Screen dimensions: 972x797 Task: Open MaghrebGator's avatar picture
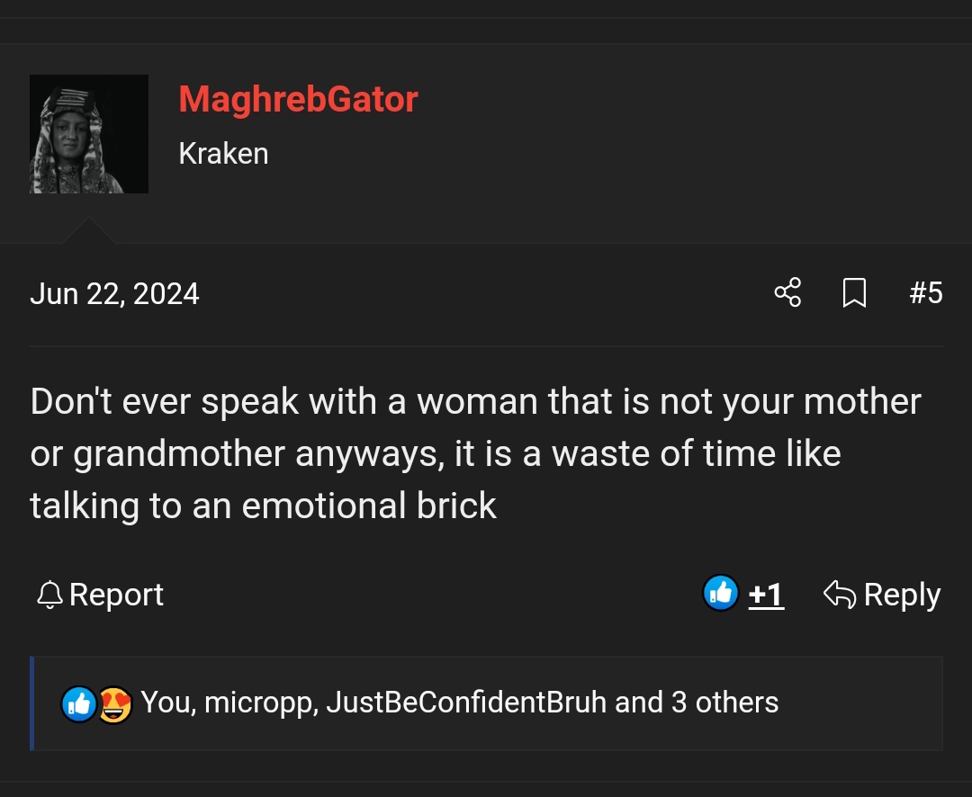[89, 134]
